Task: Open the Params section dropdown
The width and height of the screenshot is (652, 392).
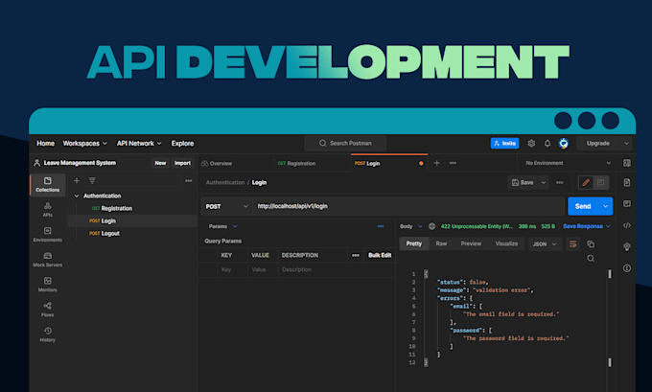Action: [x=222, y=226]
